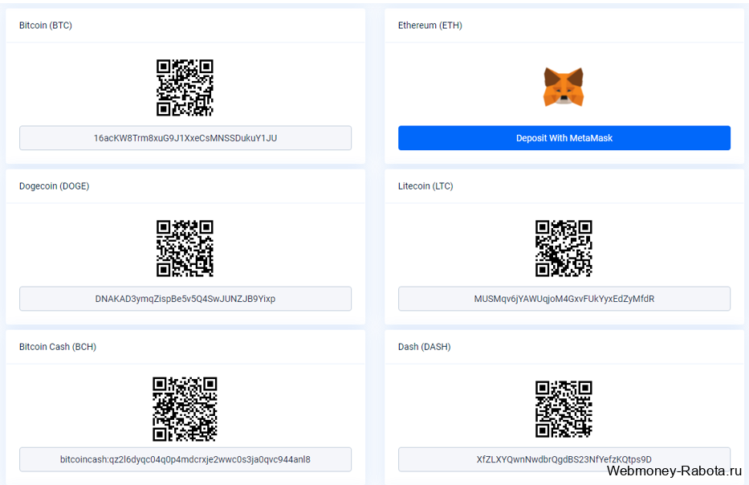Click the MetaMask fox icon
This screenshot has width=749, height=485.
pyautogui.click(x=564, y=87)
